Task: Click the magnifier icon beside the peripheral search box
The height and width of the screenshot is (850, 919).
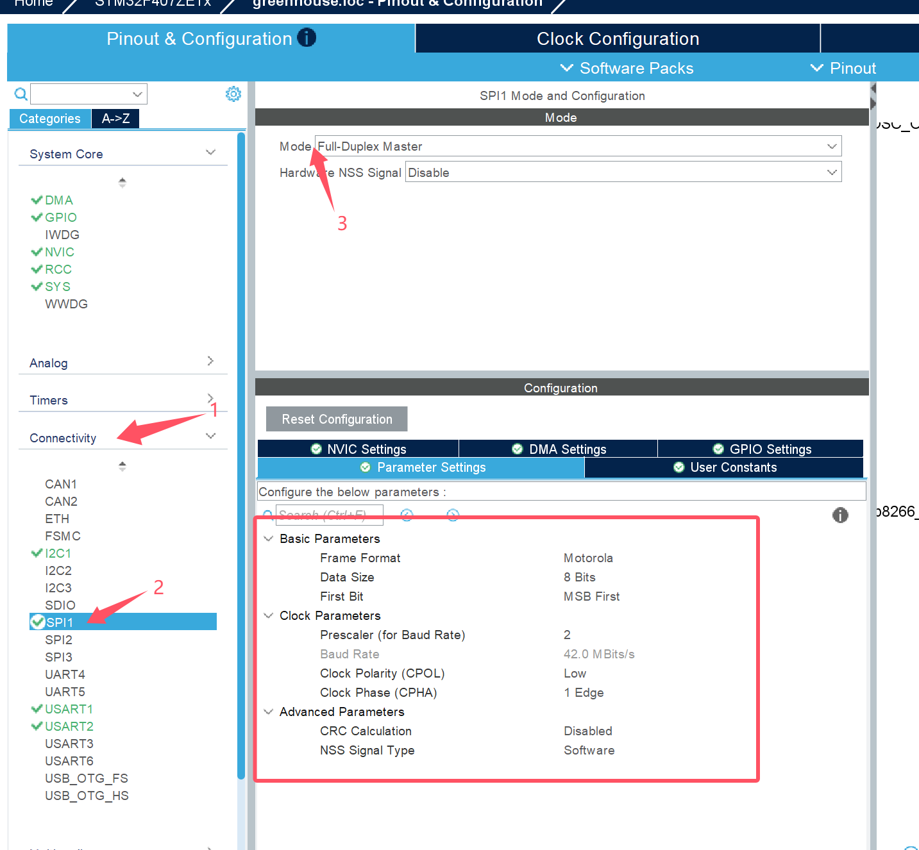Action: [21, 94]
